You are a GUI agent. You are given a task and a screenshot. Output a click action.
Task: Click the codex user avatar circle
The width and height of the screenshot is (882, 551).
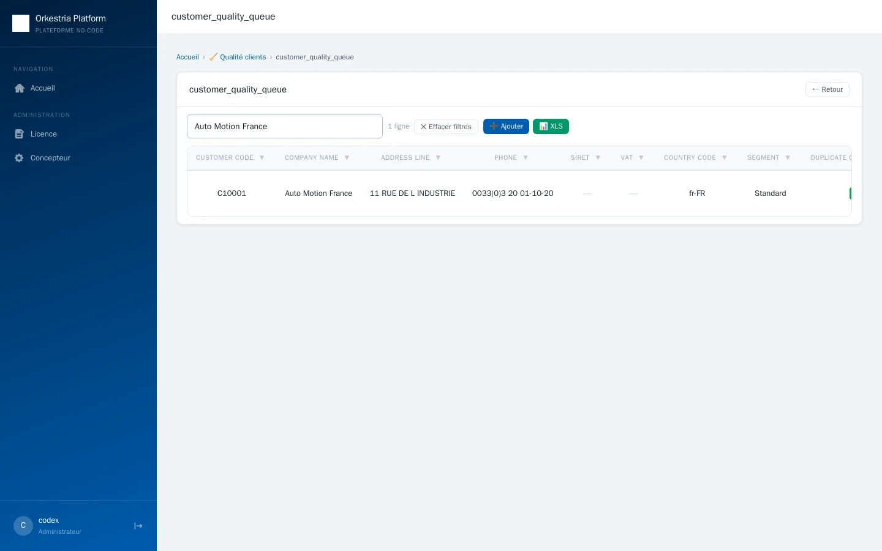pyautogui.click(x=23, y=526)
